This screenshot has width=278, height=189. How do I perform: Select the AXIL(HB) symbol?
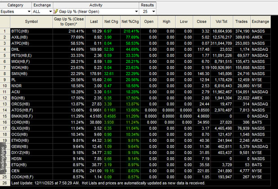[x=19, y=37]
